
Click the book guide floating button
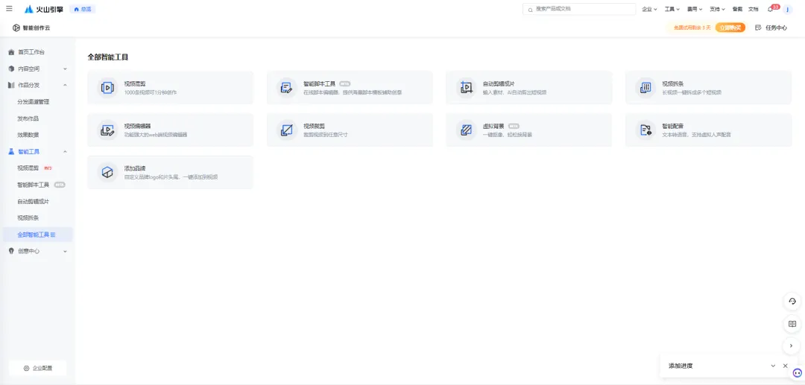(x=792, y=324)
